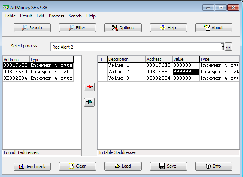Image resolution: width=243 pixels, height=177 pixels.
Task: Minimize the ArtMoney window
Action: 208,8
